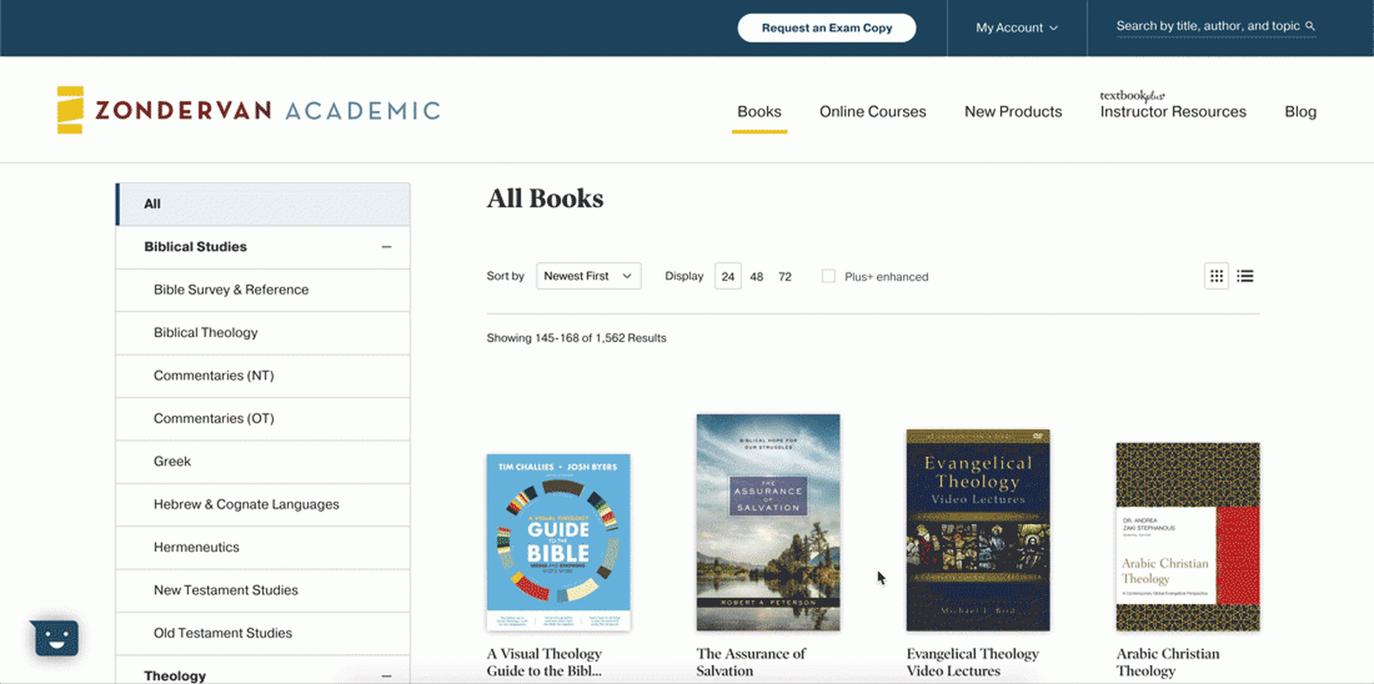Viewport: 1374px width, 684px height.
Task: Click Request an Exam Copy button
Action: click(827, 28)
